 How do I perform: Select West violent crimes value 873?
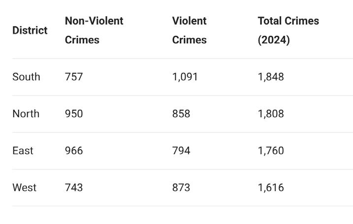point(181,188)
